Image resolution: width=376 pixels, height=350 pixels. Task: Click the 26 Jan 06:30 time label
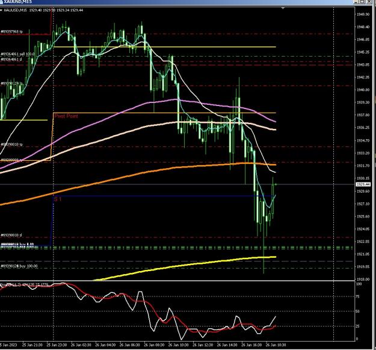pos(130,345)
